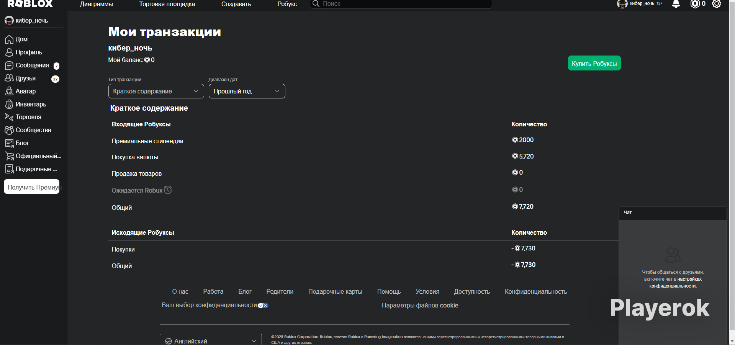Viewport: 735px width, 345px height.
Task: Open the Подарочные cards sidebar icon
Action: click(9, 169)
